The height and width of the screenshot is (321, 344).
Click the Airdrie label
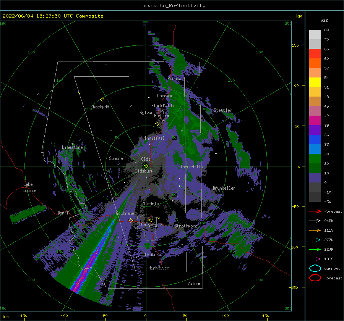pos(151,204)
